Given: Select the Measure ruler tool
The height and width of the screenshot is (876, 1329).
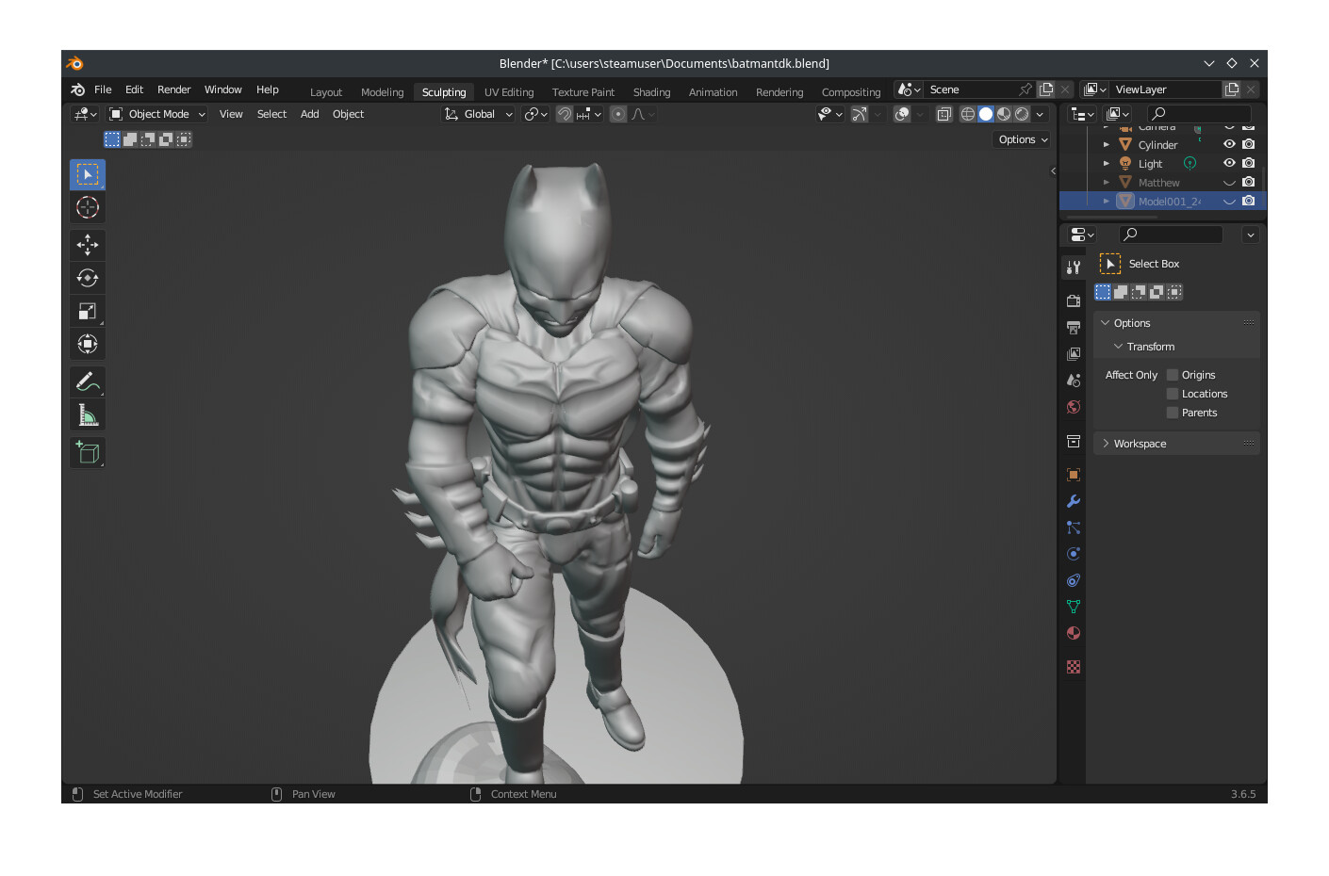Looking at the screenshot, I should (88, 414).
